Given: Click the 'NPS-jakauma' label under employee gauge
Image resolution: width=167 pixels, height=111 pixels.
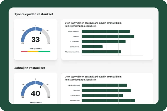Looking at the screenshot, I should (x=35, y=49).
